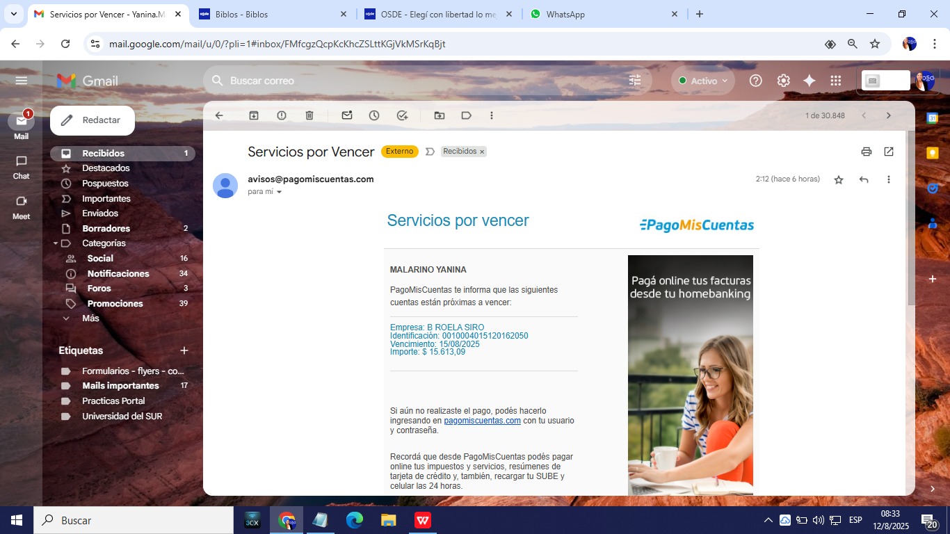Open the Destacados folder
950x534 pixels.
click(x=106, y=168)
